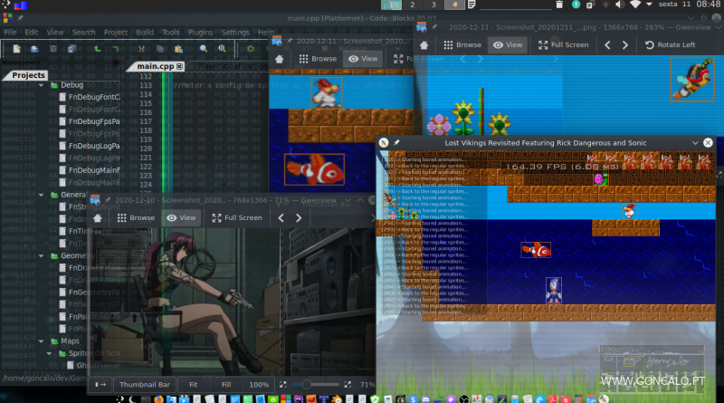Screen dimensions: 724x403
Task: Toggle sidebar button left of Thumbnail Bar
Action: tap(100, 385)
